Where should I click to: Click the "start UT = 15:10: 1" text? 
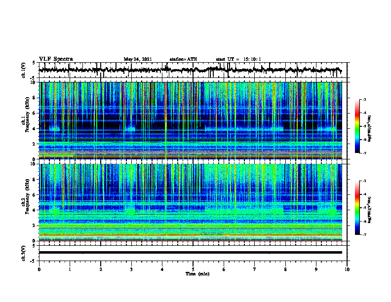[238, 59]
